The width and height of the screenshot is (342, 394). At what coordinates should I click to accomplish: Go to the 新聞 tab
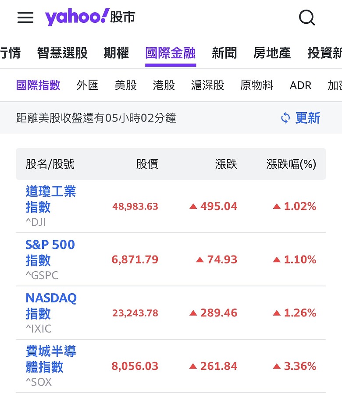click(224, 53)
